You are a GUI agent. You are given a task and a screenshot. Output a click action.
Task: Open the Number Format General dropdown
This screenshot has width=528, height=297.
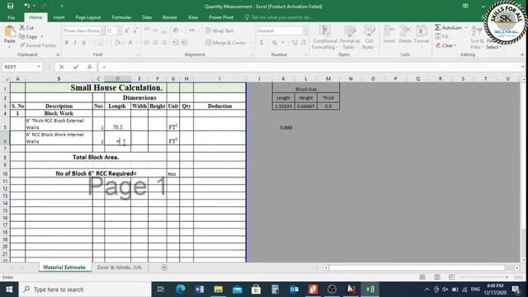click(304, 31)
